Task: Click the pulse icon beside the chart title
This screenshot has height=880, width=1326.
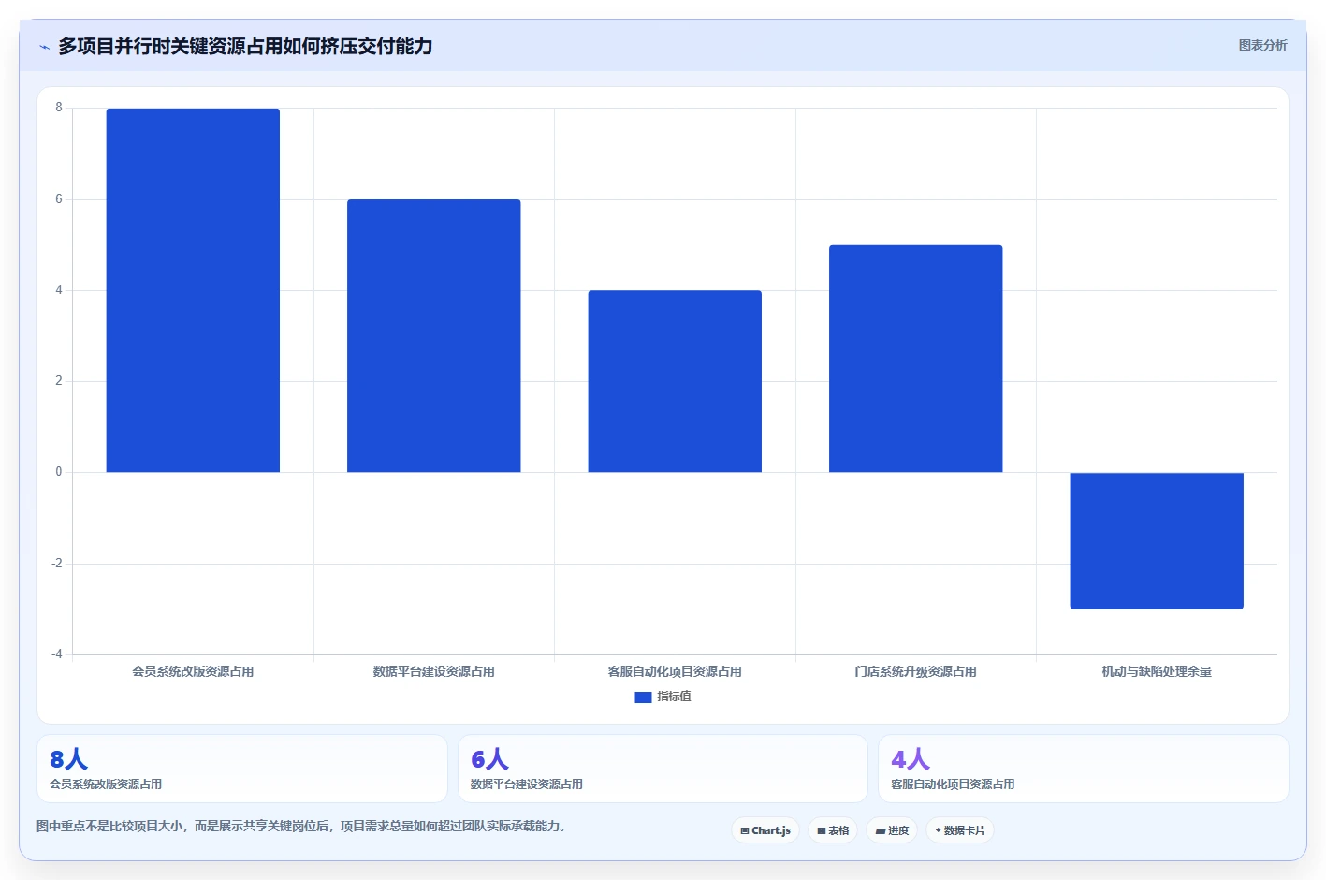Action: [x=44, y=47]
